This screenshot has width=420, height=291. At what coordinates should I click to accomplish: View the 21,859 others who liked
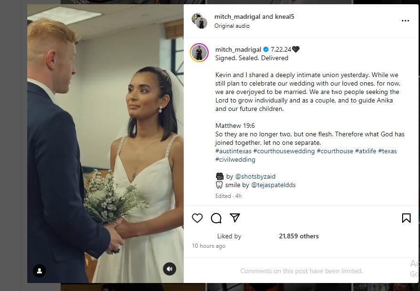tap(299, 236)
